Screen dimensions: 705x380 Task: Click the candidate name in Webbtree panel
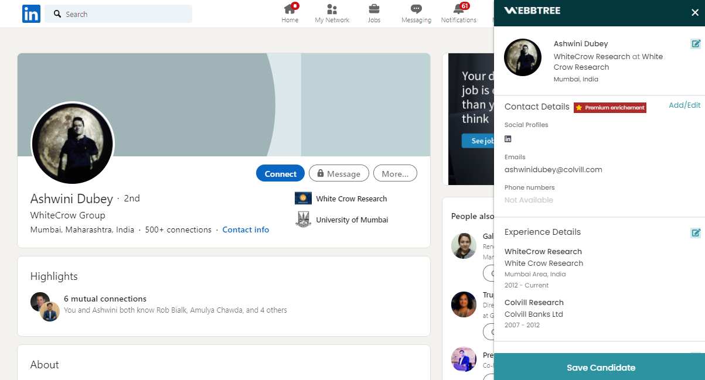click(581, 44)
